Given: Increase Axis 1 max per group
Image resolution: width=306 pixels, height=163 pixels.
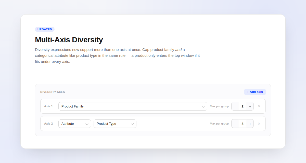Looking at the screenshot, I should pos(250,106).
